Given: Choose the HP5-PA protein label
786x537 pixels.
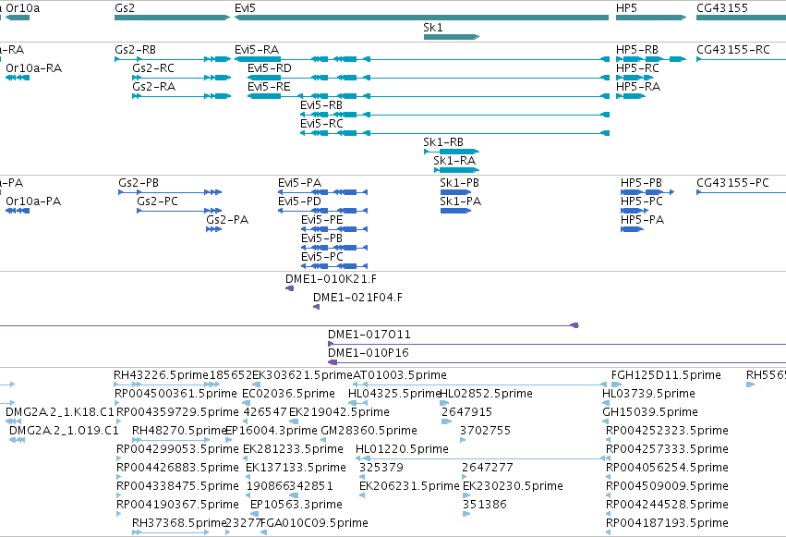Looking at the screenshot, I should pyautogui.click(x=643, y=220).
